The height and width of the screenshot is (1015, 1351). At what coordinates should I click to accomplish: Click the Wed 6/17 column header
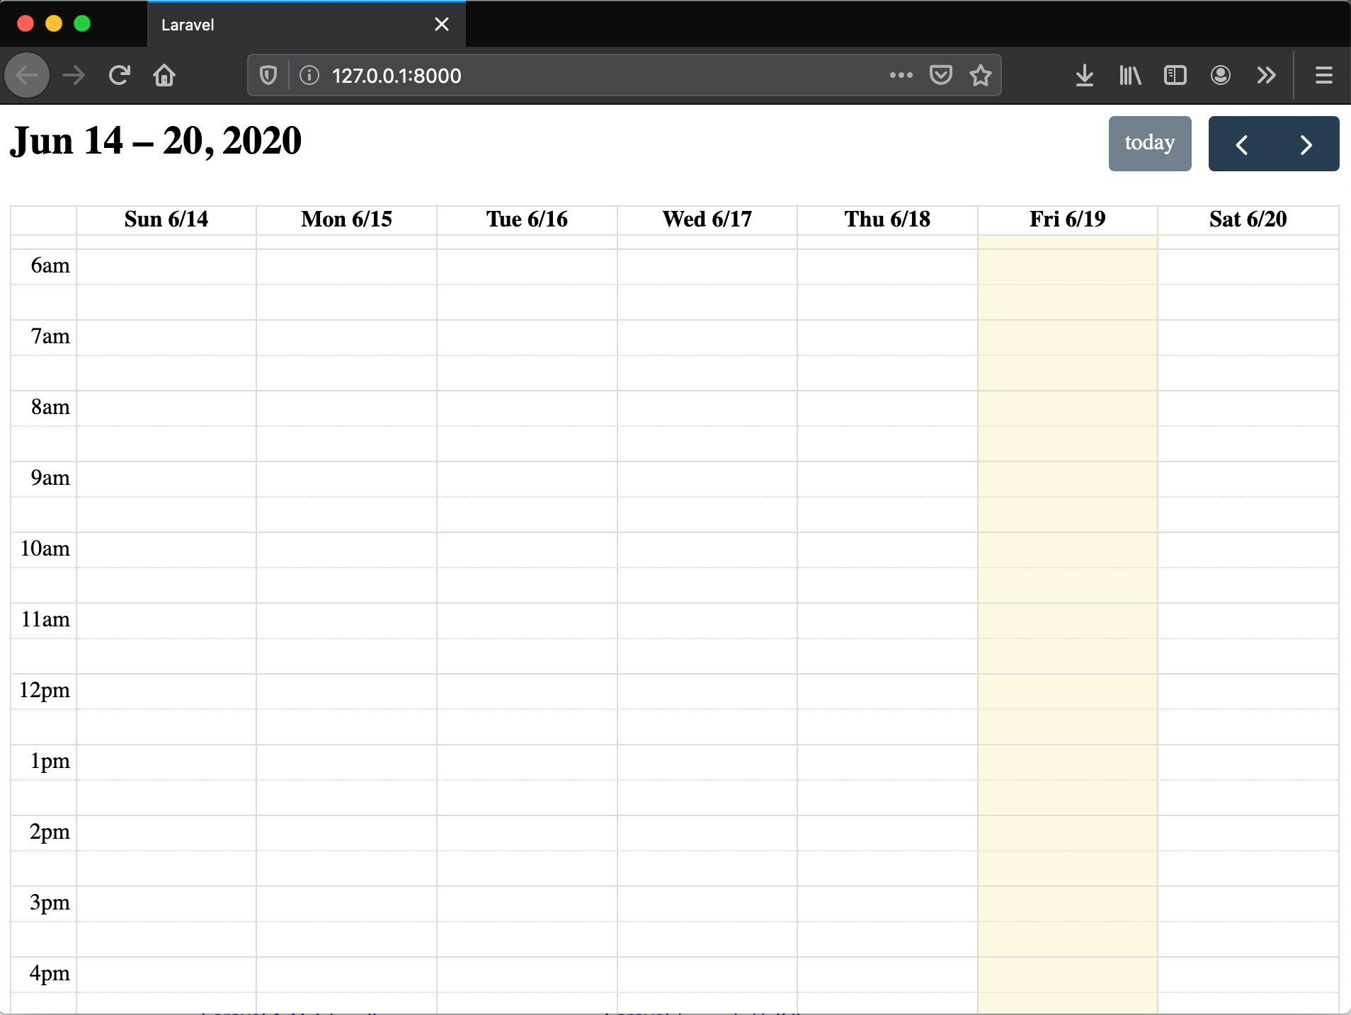[x=707, y=219]
